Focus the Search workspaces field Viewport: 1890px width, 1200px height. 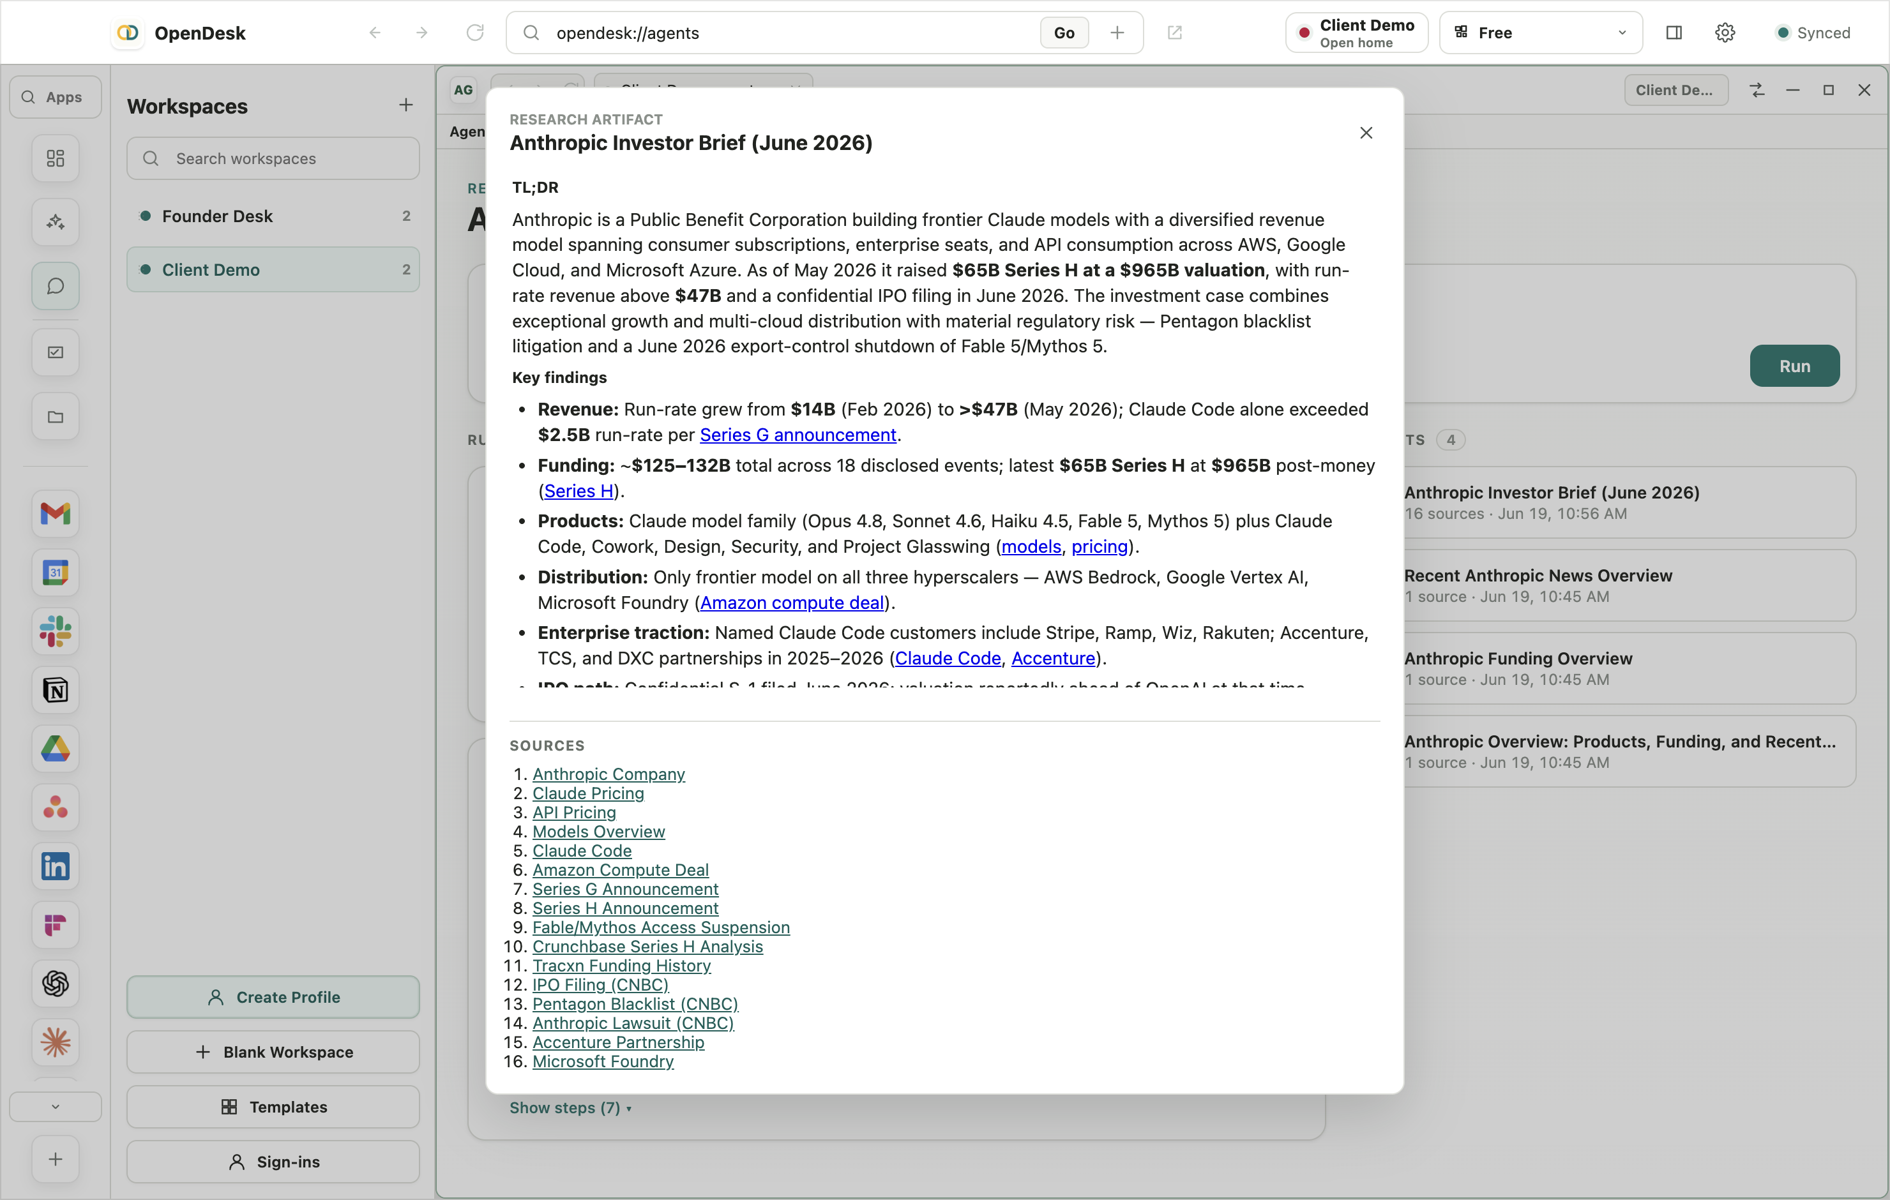pos(273,158)
